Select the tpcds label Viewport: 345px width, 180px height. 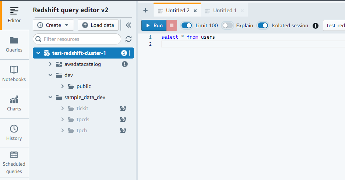point(83,120)
